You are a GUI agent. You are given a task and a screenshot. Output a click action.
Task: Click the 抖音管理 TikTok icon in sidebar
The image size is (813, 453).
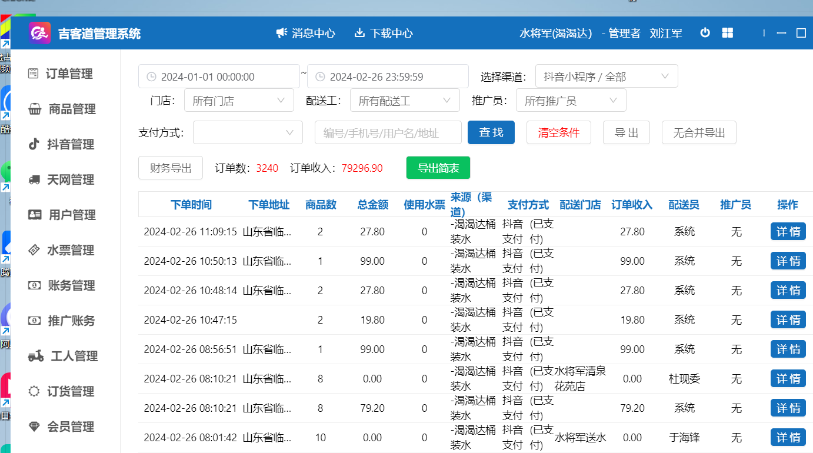[34, 144]
